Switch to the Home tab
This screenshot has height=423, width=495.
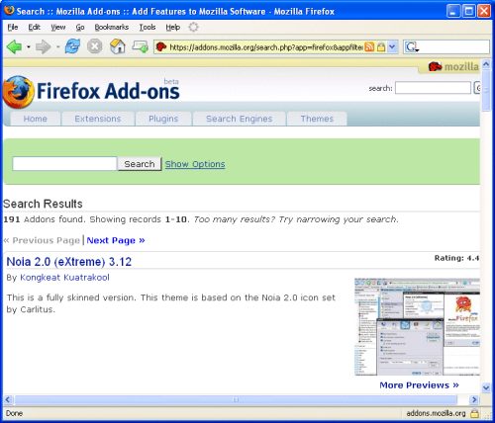tap(36, 119)
